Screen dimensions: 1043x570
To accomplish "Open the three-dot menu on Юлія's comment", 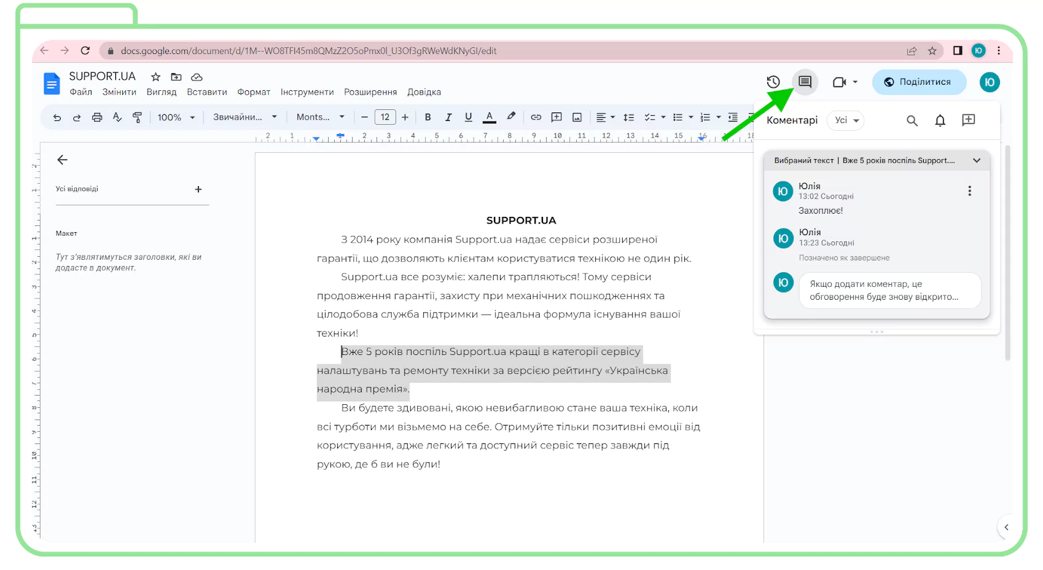I will pyautogui.click(x=970, y=191).
